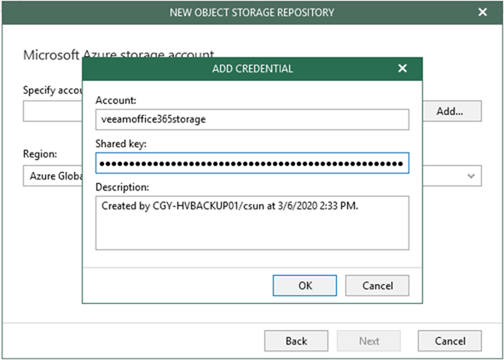
Task: Click the Description text area
Action: click(x=252, y=223)
